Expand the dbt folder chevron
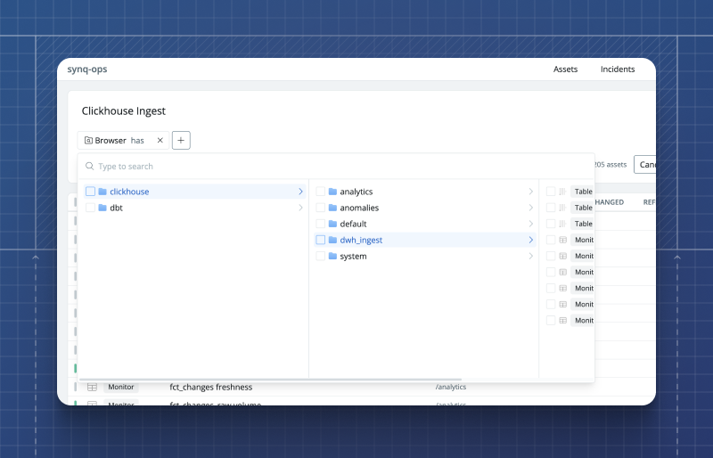Screen dimensions: 713x458 point(300,208)
